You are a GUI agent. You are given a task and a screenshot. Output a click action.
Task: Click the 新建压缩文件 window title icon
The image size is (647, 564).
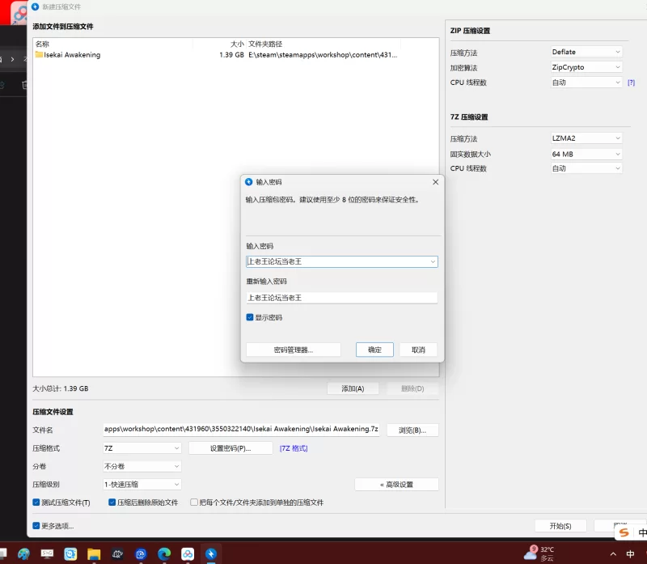[x=35, y=6]
